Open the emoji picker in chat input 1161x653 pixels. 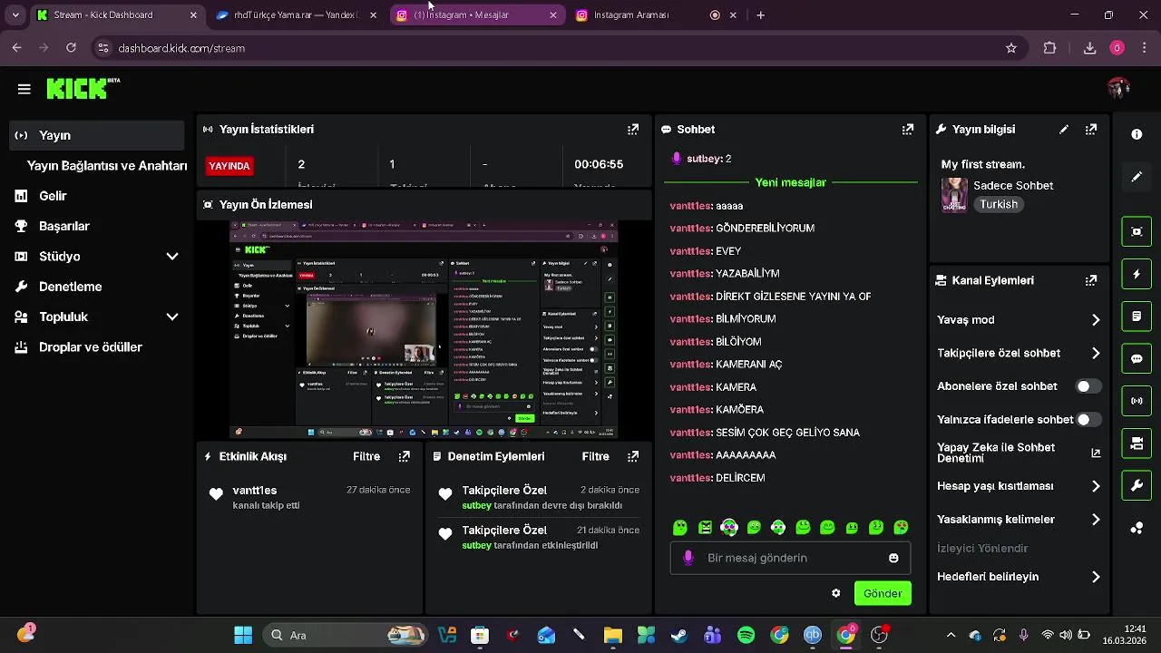[893, 558]
